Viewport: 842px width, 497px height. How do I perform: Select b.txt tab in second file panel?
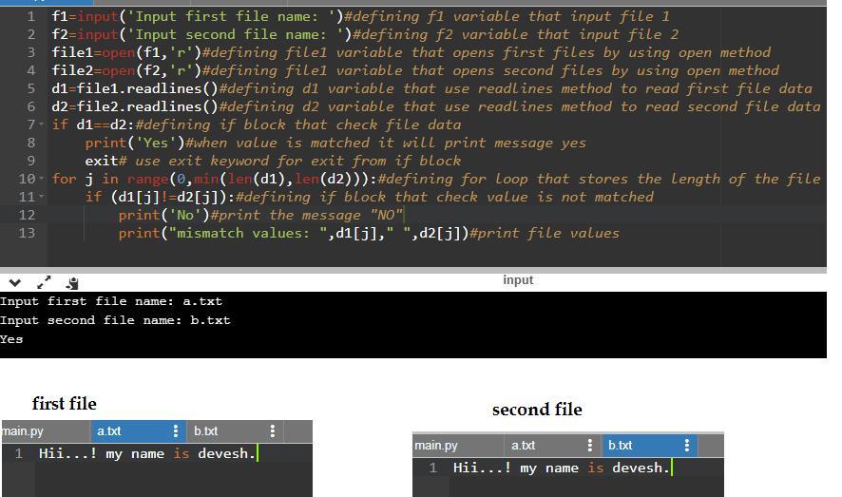pos(621,445)
